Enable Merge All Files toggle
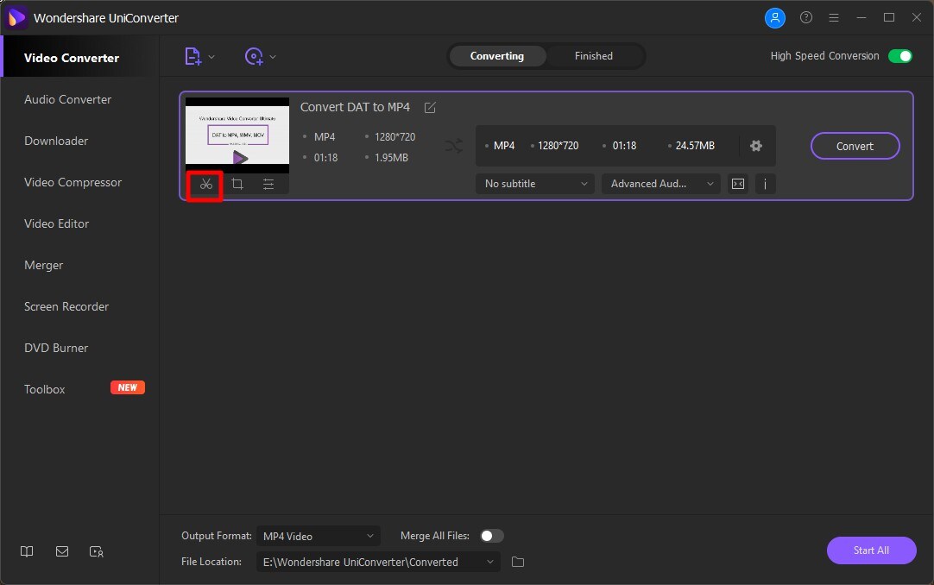Image resolution: width=934 pixels, height=585 pixels. tap(492, 536)
